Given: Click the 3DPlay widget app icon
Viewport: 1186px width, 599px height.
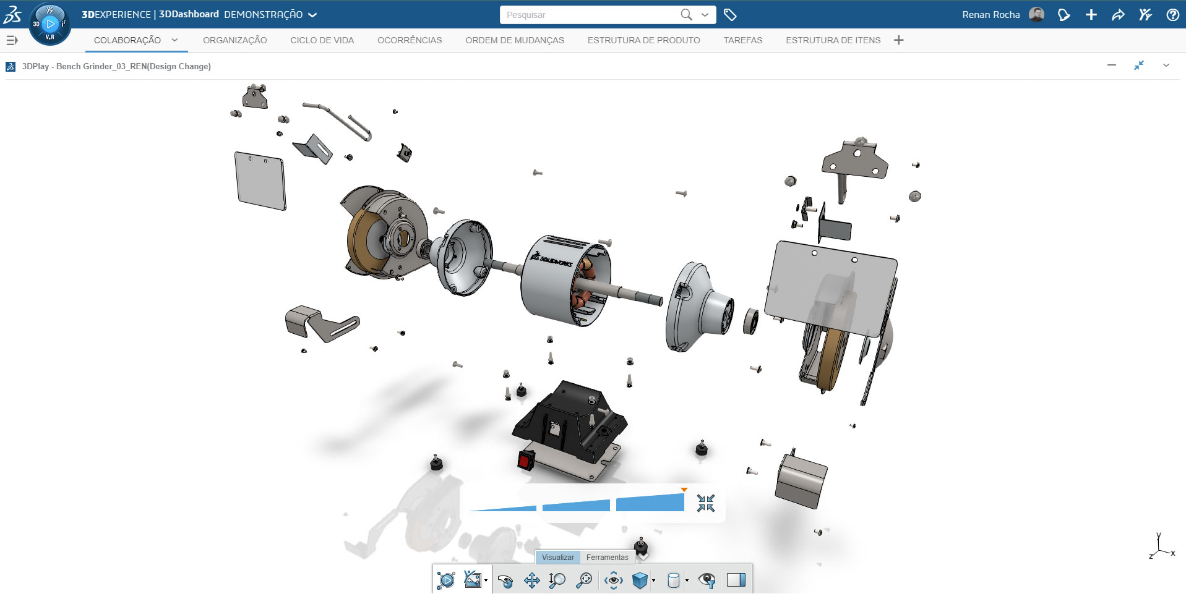Looking at the screenshot, I should (11, 66).
